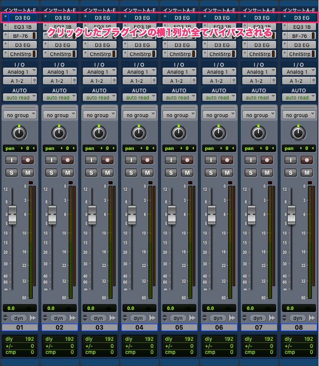Screen dimensions: 319x366
Task: Enable input monitoring on track 02
Action: [51, 160]
